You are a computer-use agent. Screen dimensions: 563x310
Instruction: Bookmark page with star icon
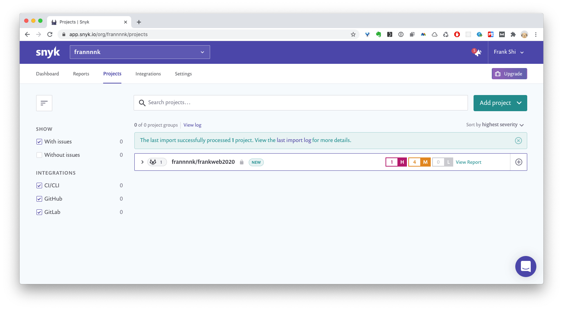(x=353, y=34)
